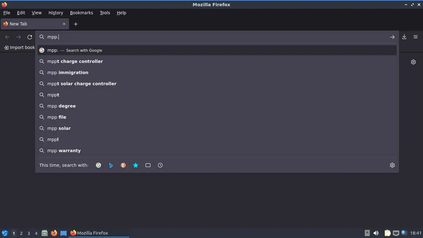Screen dimensions: 423x238
Task: Click the Go arrow in the address bar
Action: (392, 37)
